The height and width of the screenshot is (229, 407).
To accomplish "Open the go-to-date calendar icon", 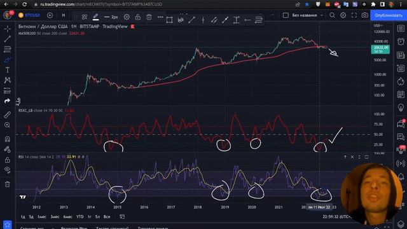I will click(122, 216).
